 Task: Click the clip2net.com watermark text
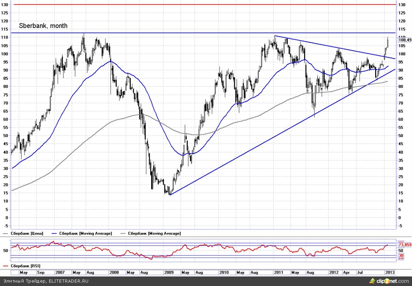pos(392,281)
